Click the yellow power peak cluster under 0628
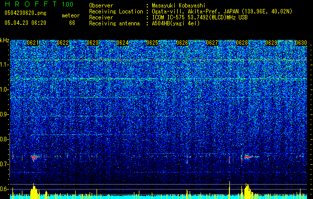Image resolution: width=313 pixels, height=199 pixels. click(x=247, y=191)
